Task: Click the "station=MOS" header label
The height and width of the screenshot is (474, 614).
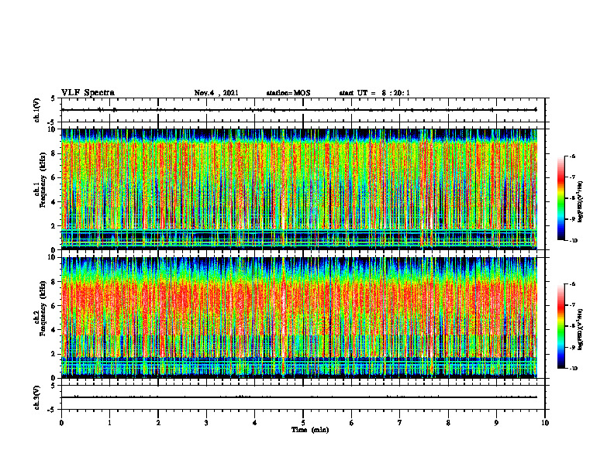Action: (x=288, y=93)
